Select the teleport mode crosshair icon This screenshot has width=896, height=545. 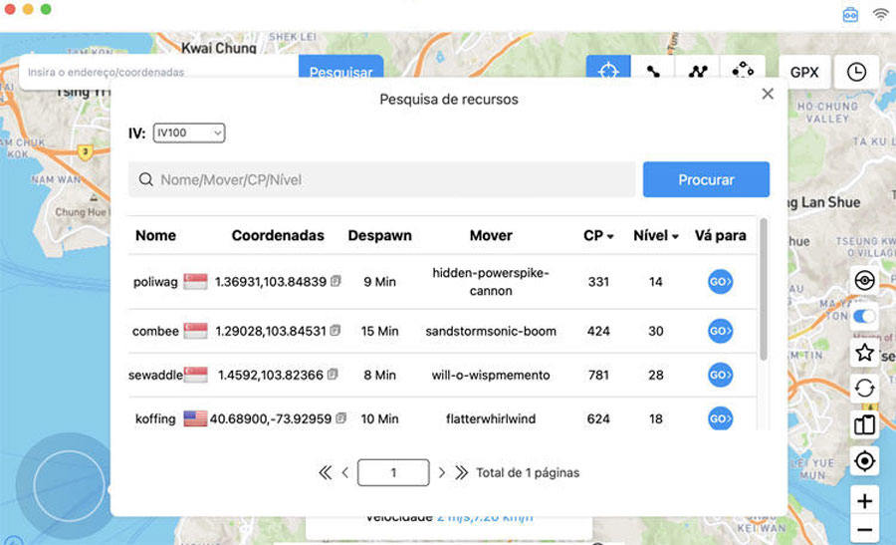[x=608, y=72]
